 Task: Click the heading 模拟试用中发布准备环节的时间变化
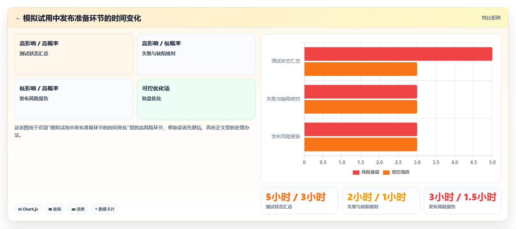[x=82, y=18]
